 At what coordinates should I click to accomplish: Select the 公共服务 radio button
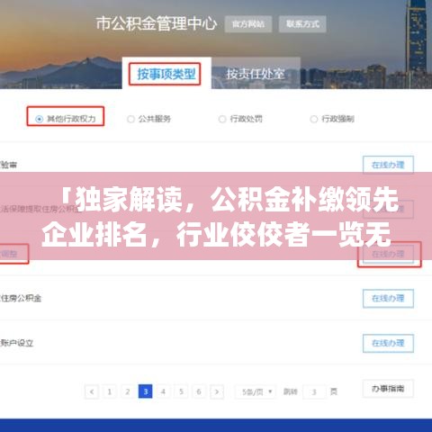point(130,119)
